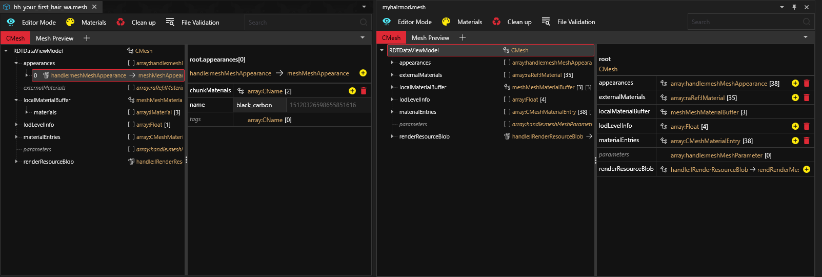This screenshot has height=277, width=822.
Task: Close hh_your_first_hair_wa.mesh file tab
Action: [94, 7]
